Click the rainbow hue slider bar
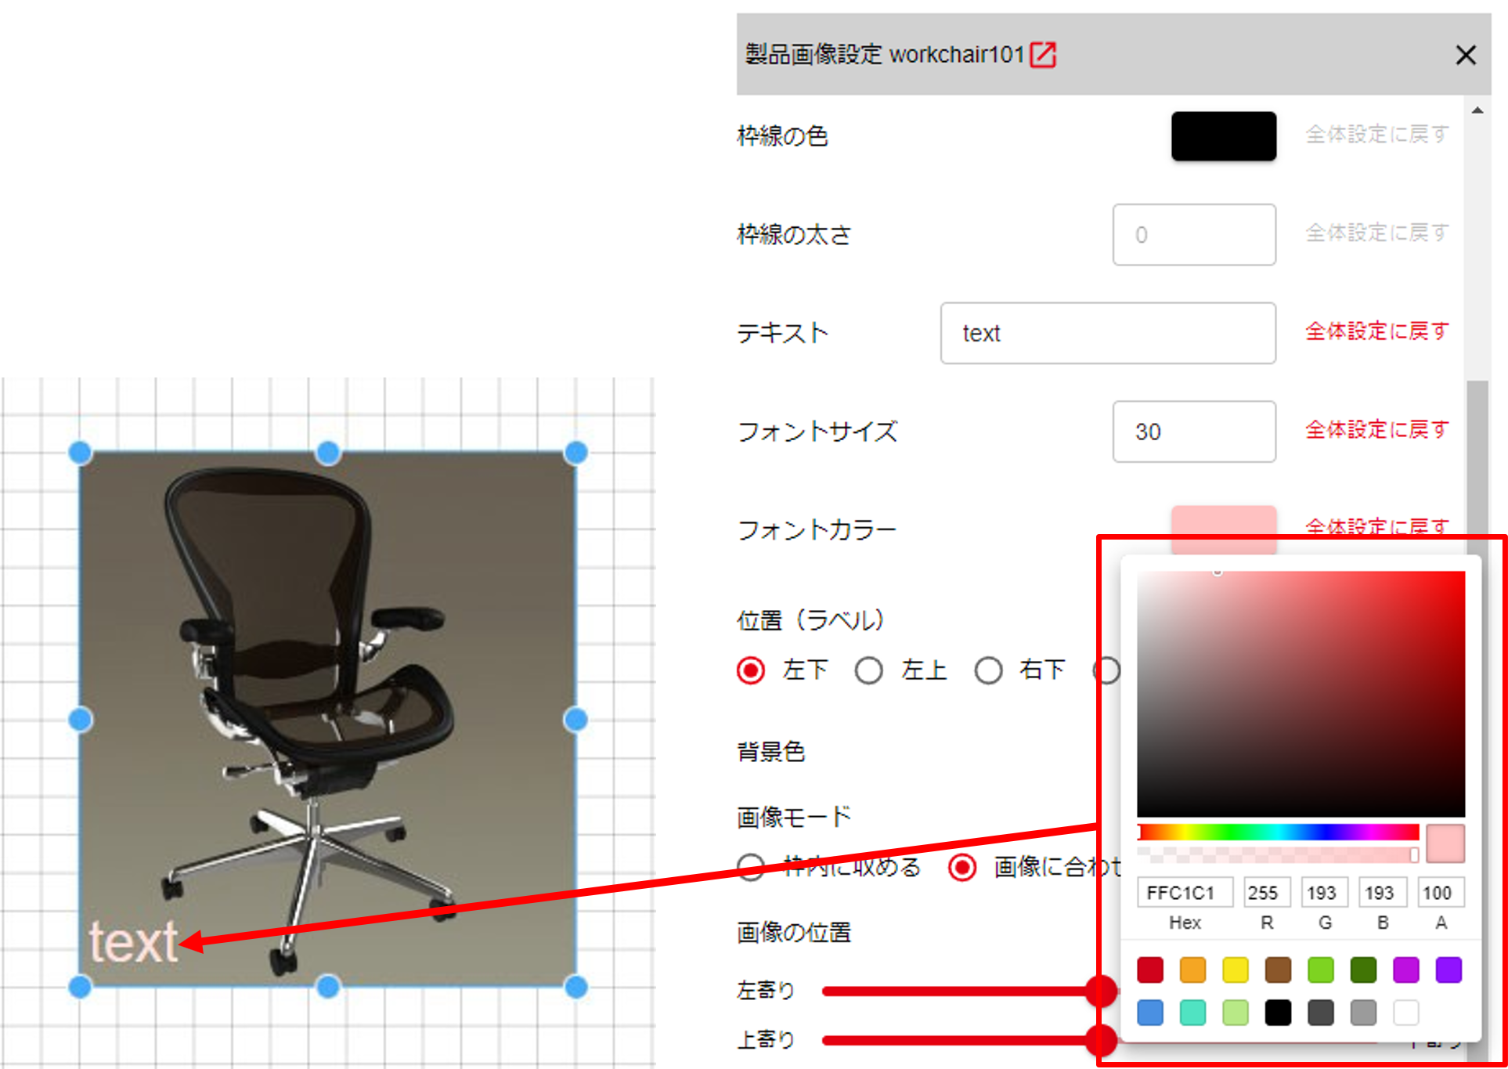1508x1069 pixels. point(1278,832)
